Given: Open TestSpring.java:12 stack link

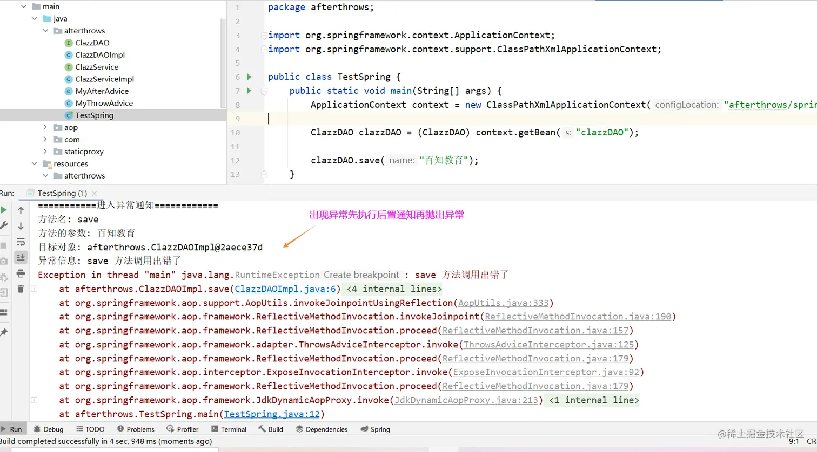Looking at the screenshot, I should tap(272, 414).
